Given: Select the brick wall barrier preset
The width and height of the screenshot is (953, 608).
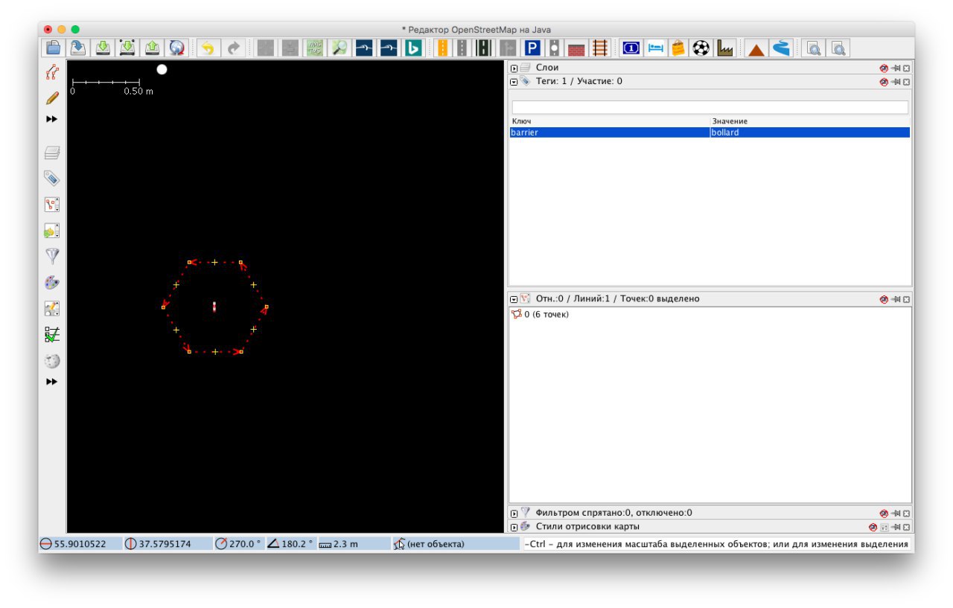Looking at the screenshot, I should 576,48.
